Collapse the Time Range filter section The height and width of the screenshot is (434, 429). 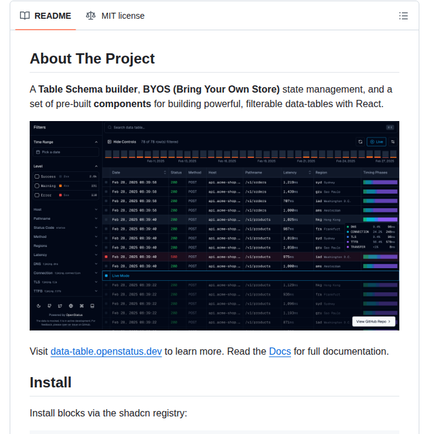(96, 142)
